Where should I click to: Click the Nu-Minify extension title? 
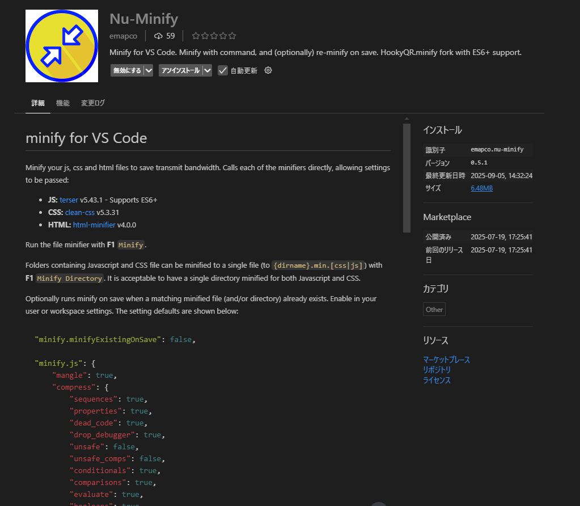point(144,19)
